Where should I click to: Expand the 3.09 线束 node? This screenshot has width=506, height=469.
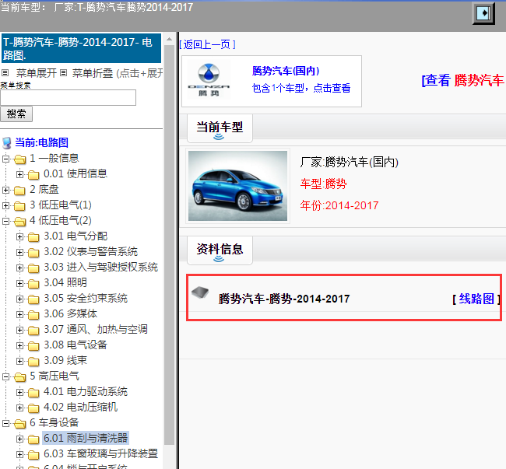(19, 361)
